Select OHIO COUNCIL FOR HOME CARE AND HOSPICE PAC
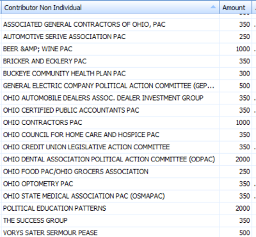This screenshot has height=237, width=256. (128, 135)
